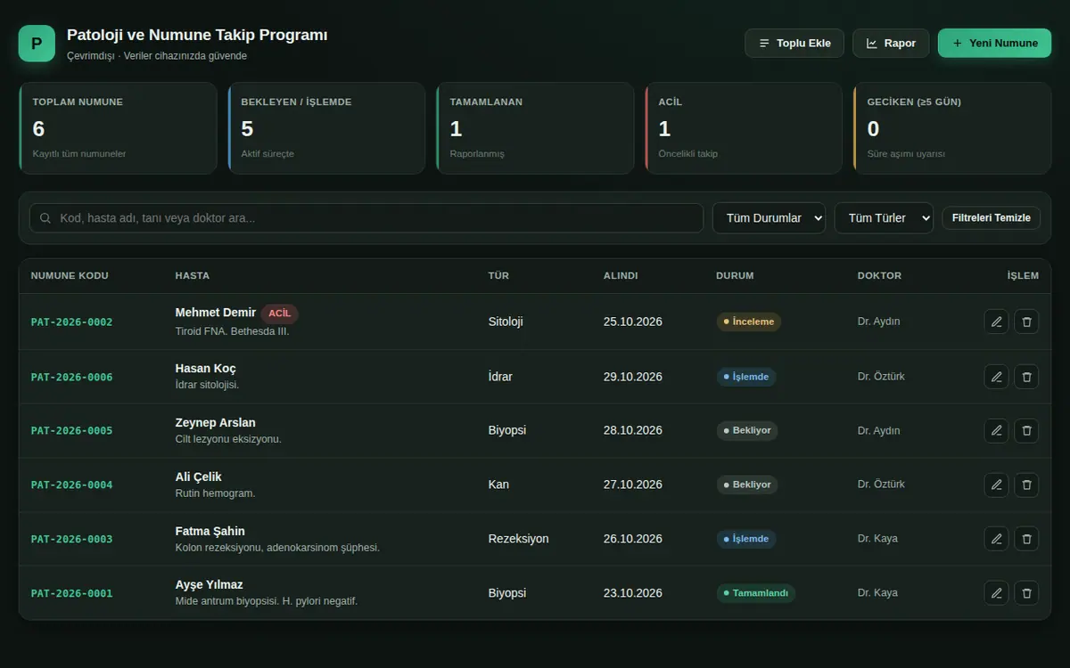Click Dr. Öztürk in Ali Çelik row

point(881,485)
